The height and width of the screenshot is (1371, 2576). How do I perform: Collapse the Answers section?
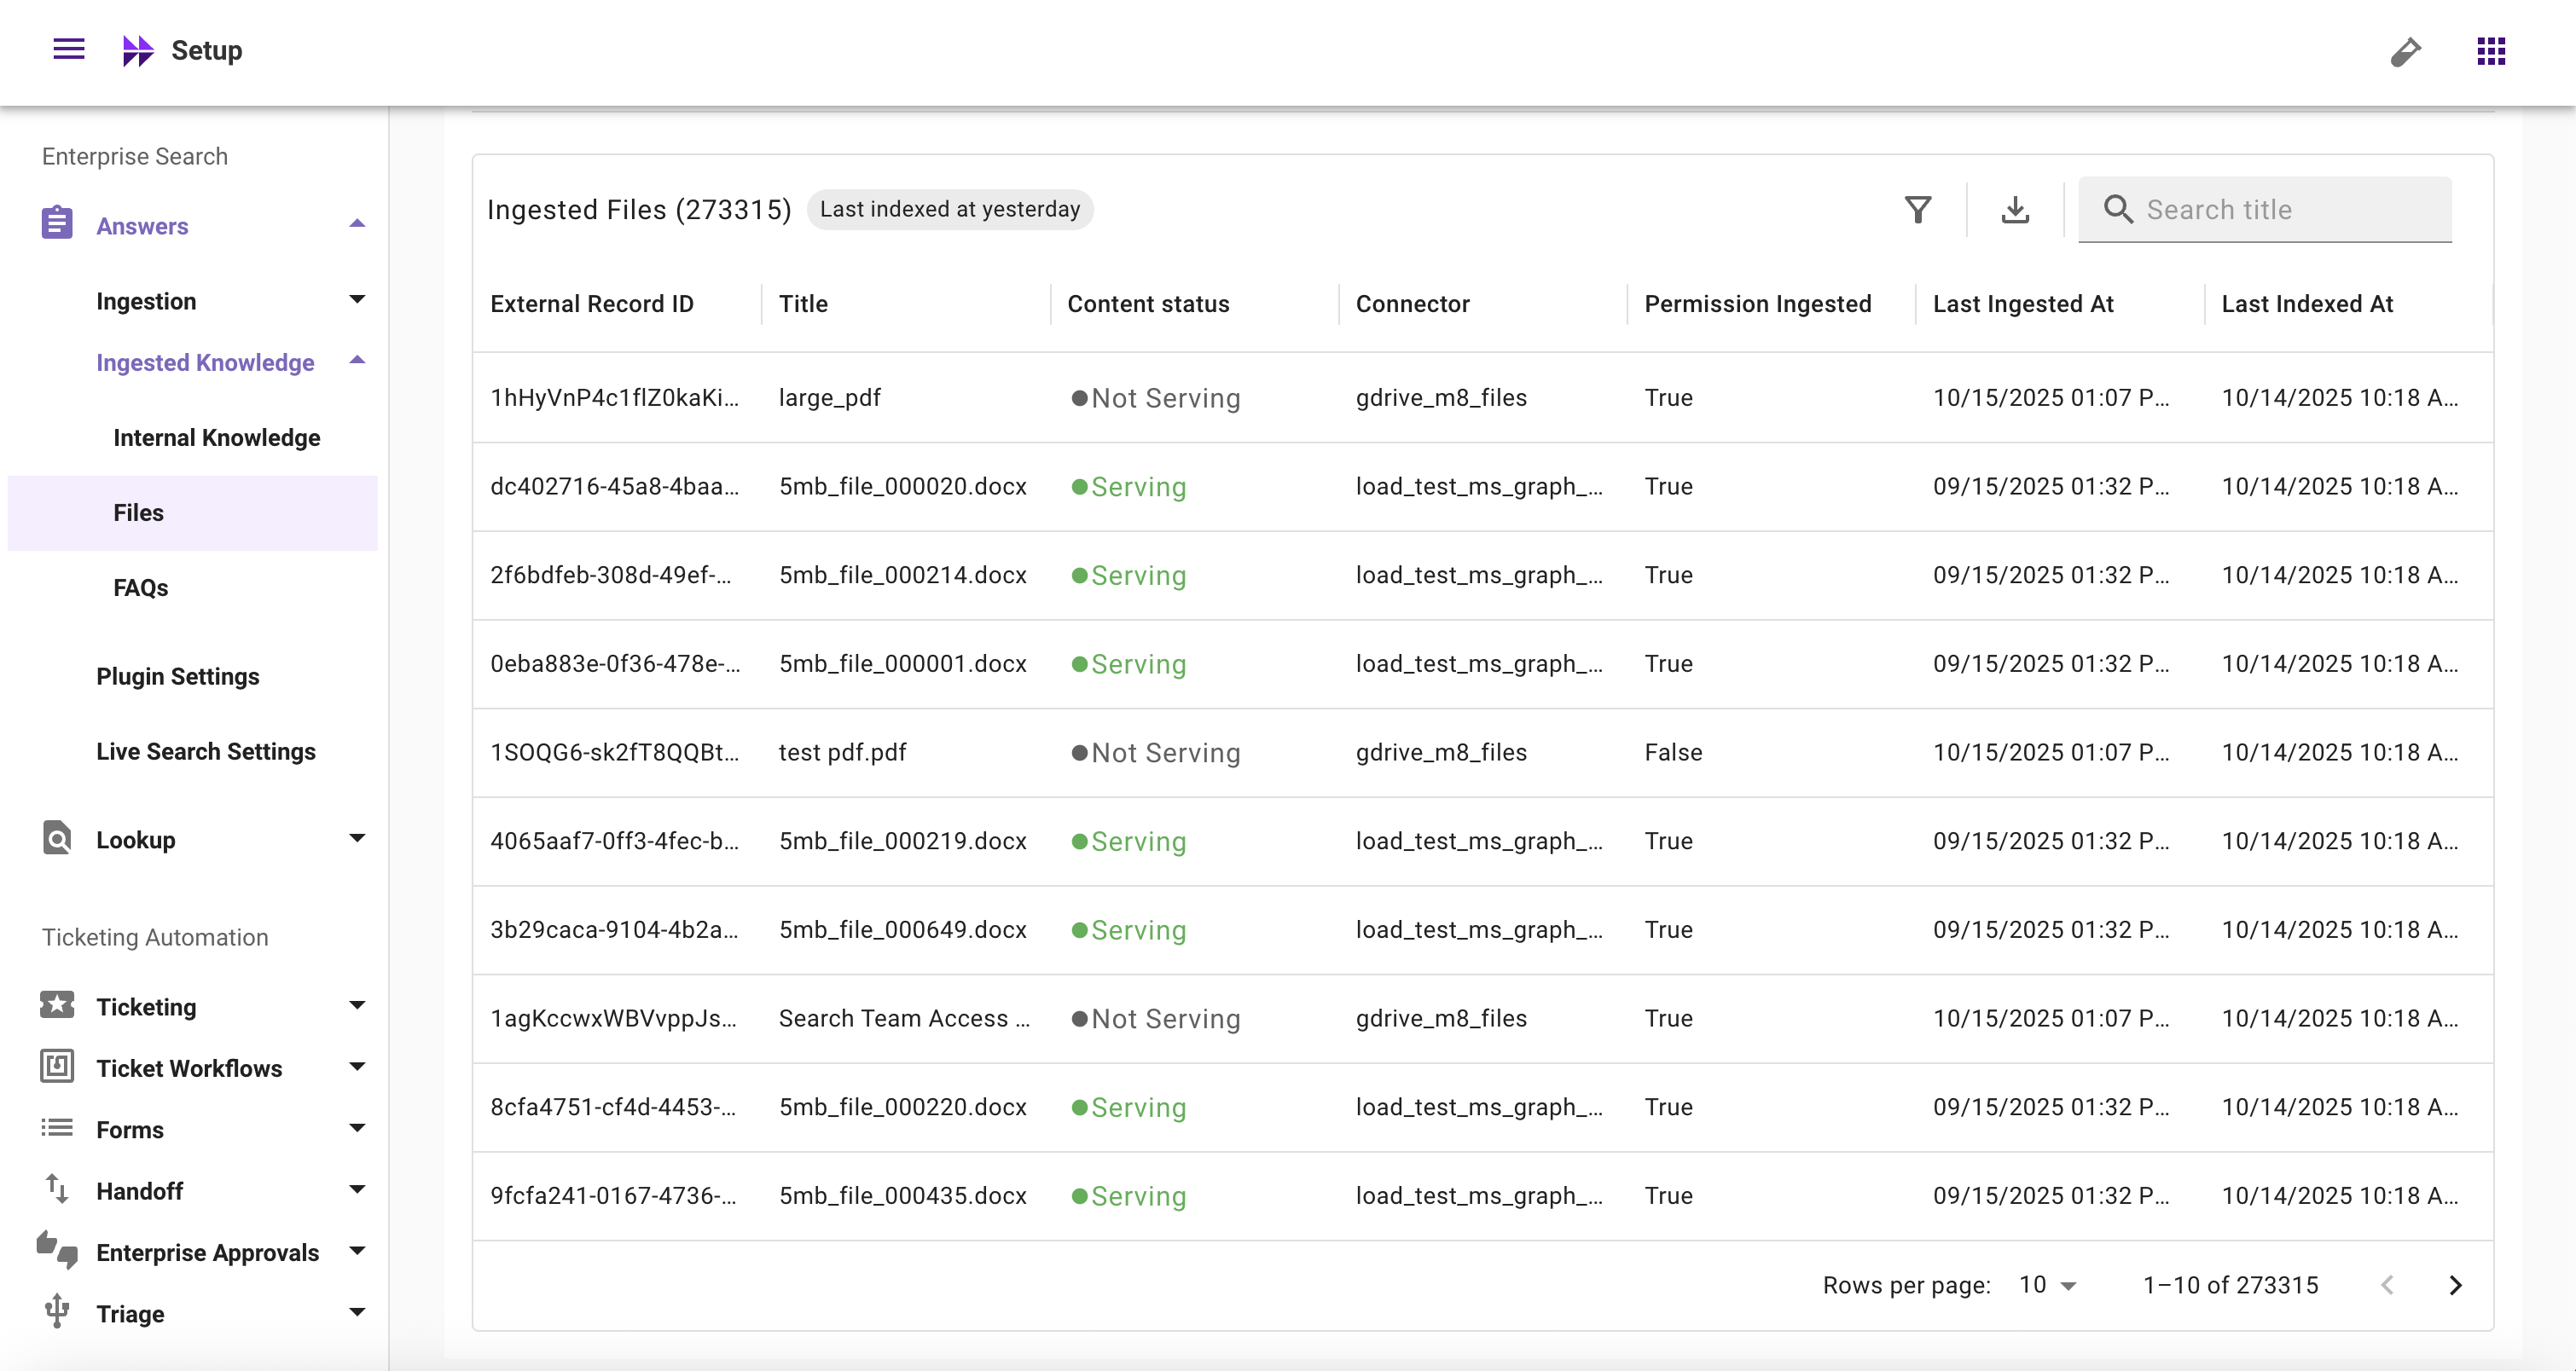[x=357, y=225]
